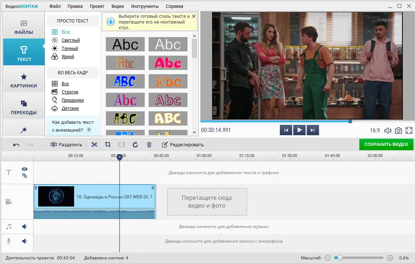Toggle text track visibility eye icon
Screen dimensions: 416x264
point(25,169)
